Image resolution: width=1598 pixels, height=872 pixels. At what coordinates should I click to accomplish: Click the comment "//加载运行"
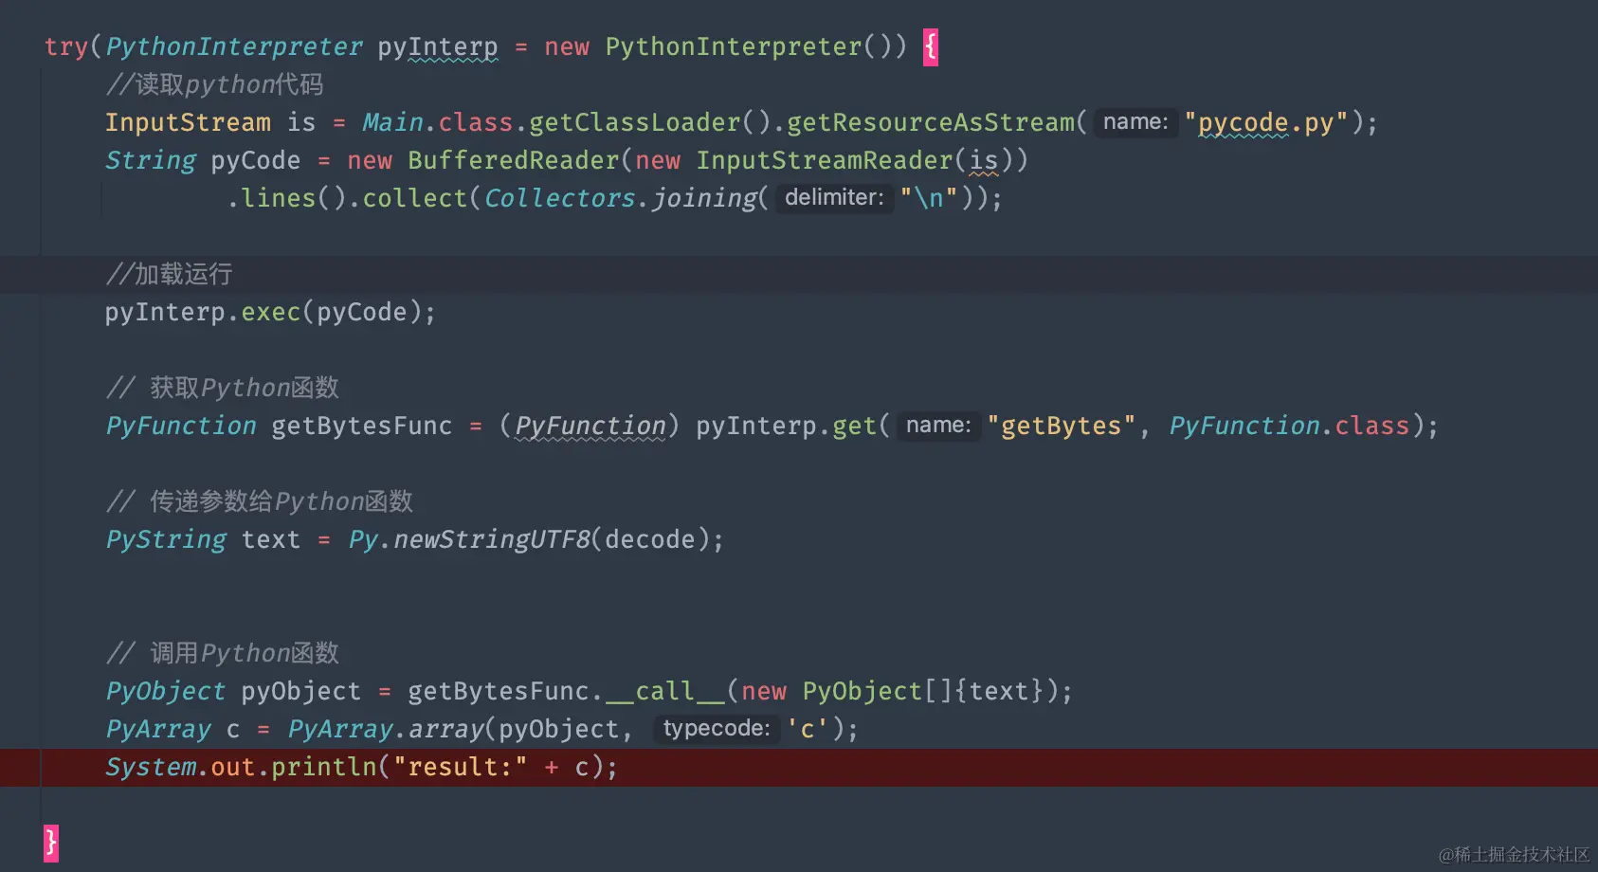(169, 274)
